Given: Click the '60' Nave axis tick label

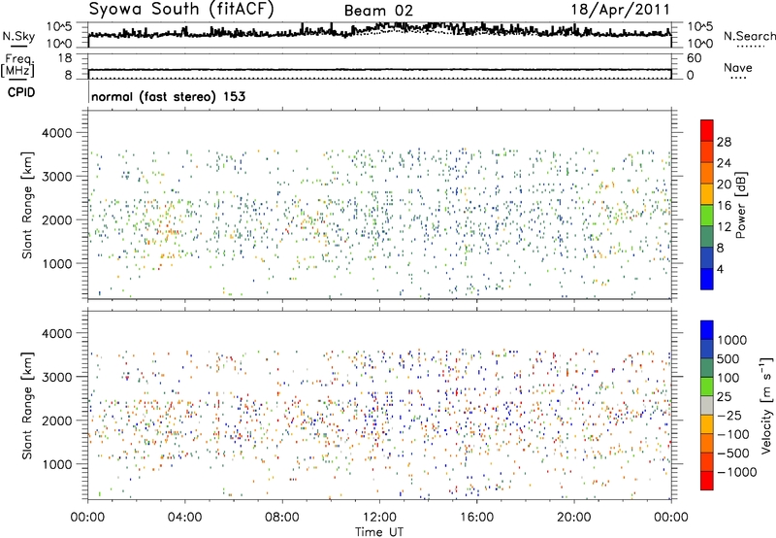Looking at the screenshot, I should pos(694,58).
